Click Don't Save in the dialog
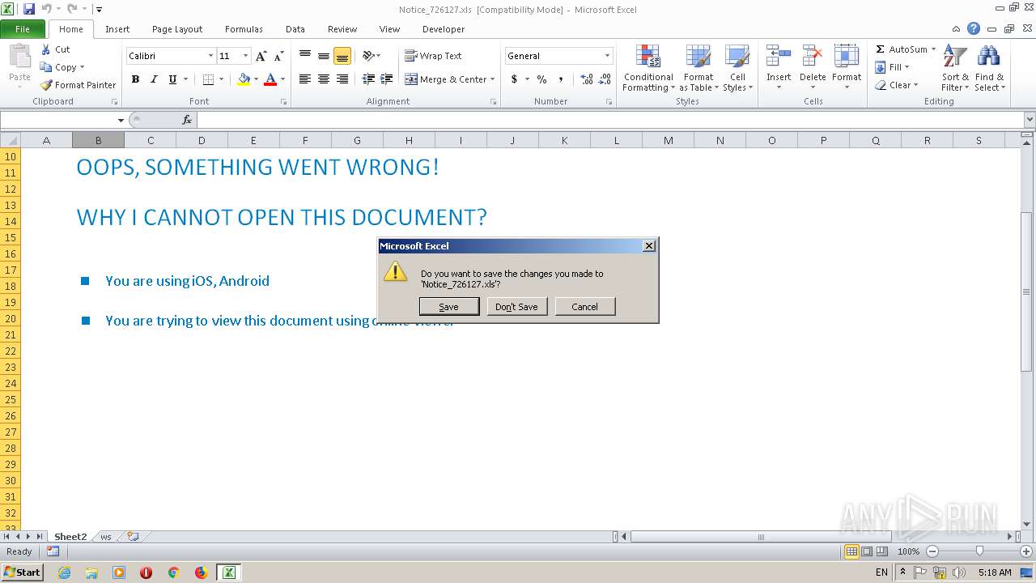Screen dimensions: 1036x583 [516, 307]
